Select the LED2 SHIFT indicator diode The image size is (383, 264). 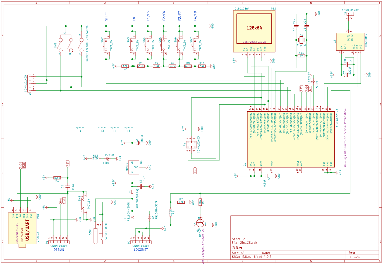pyautogui.click(x=313, y=82)
